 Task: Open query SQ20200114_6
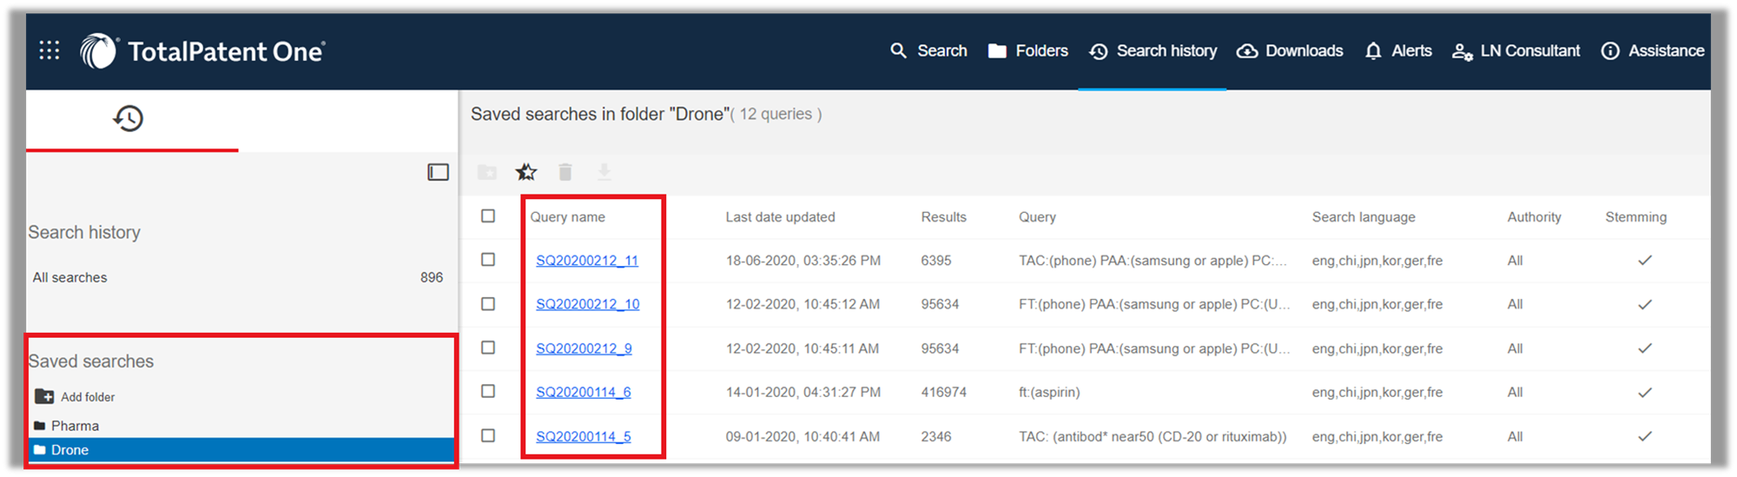point(584,392)
